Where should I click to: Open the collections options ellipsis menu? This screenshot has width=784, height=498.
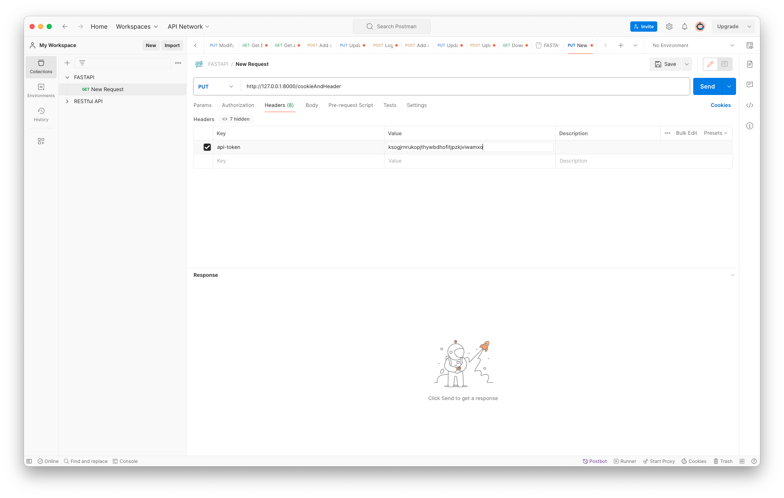click(178, 63)
